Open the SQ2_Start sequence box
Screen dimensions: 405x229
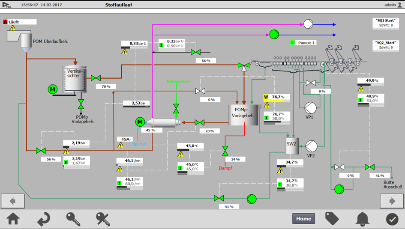pos(385,45)
